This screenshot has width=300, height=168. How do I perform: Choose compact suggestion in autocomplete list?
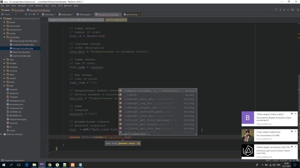[158, 91]
